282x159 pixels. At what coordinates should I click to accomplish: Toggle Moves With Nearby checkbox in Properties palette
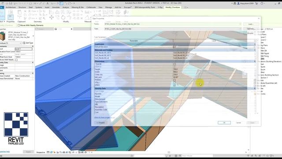pos(16,60)
